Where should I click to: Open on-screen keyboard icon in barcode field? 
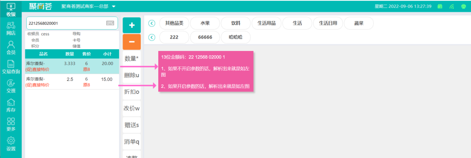pyautogui.click(x=110, y=23)
